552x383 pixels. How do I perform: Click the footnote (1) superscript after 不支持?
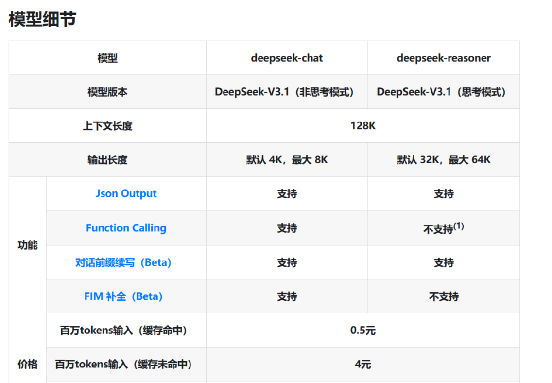pos(459,226)
